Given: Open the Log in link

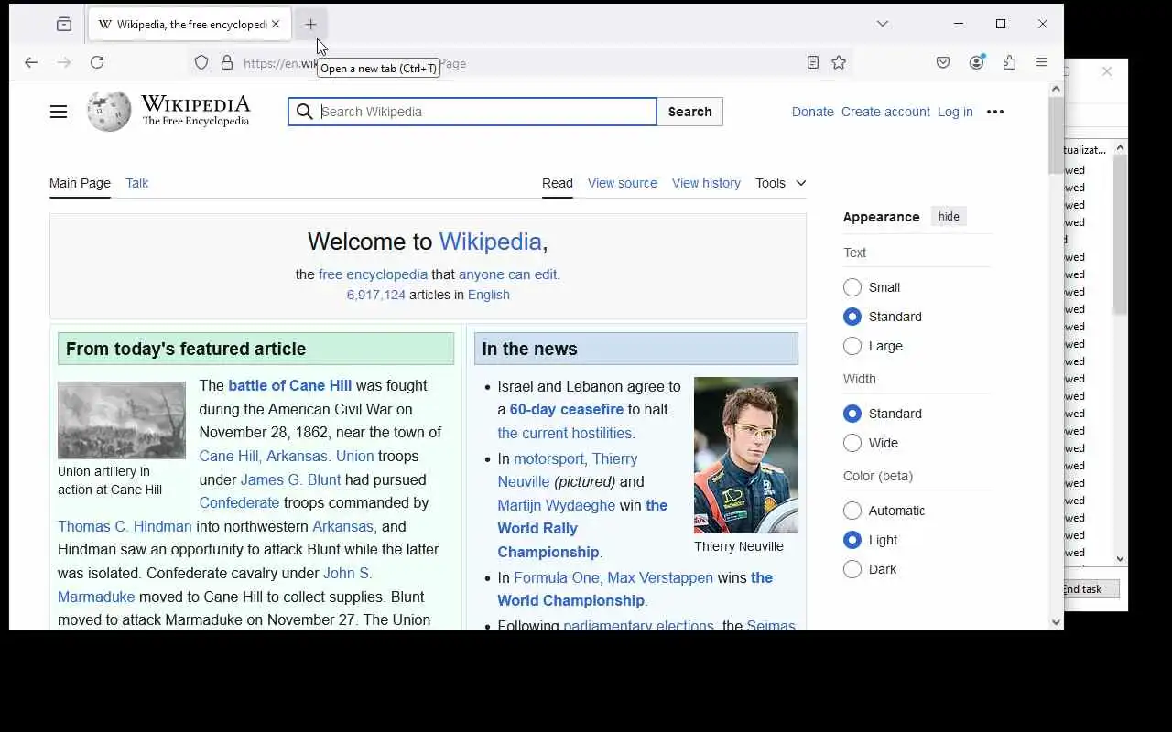Looking at the screenshot, I should [955, 112].
